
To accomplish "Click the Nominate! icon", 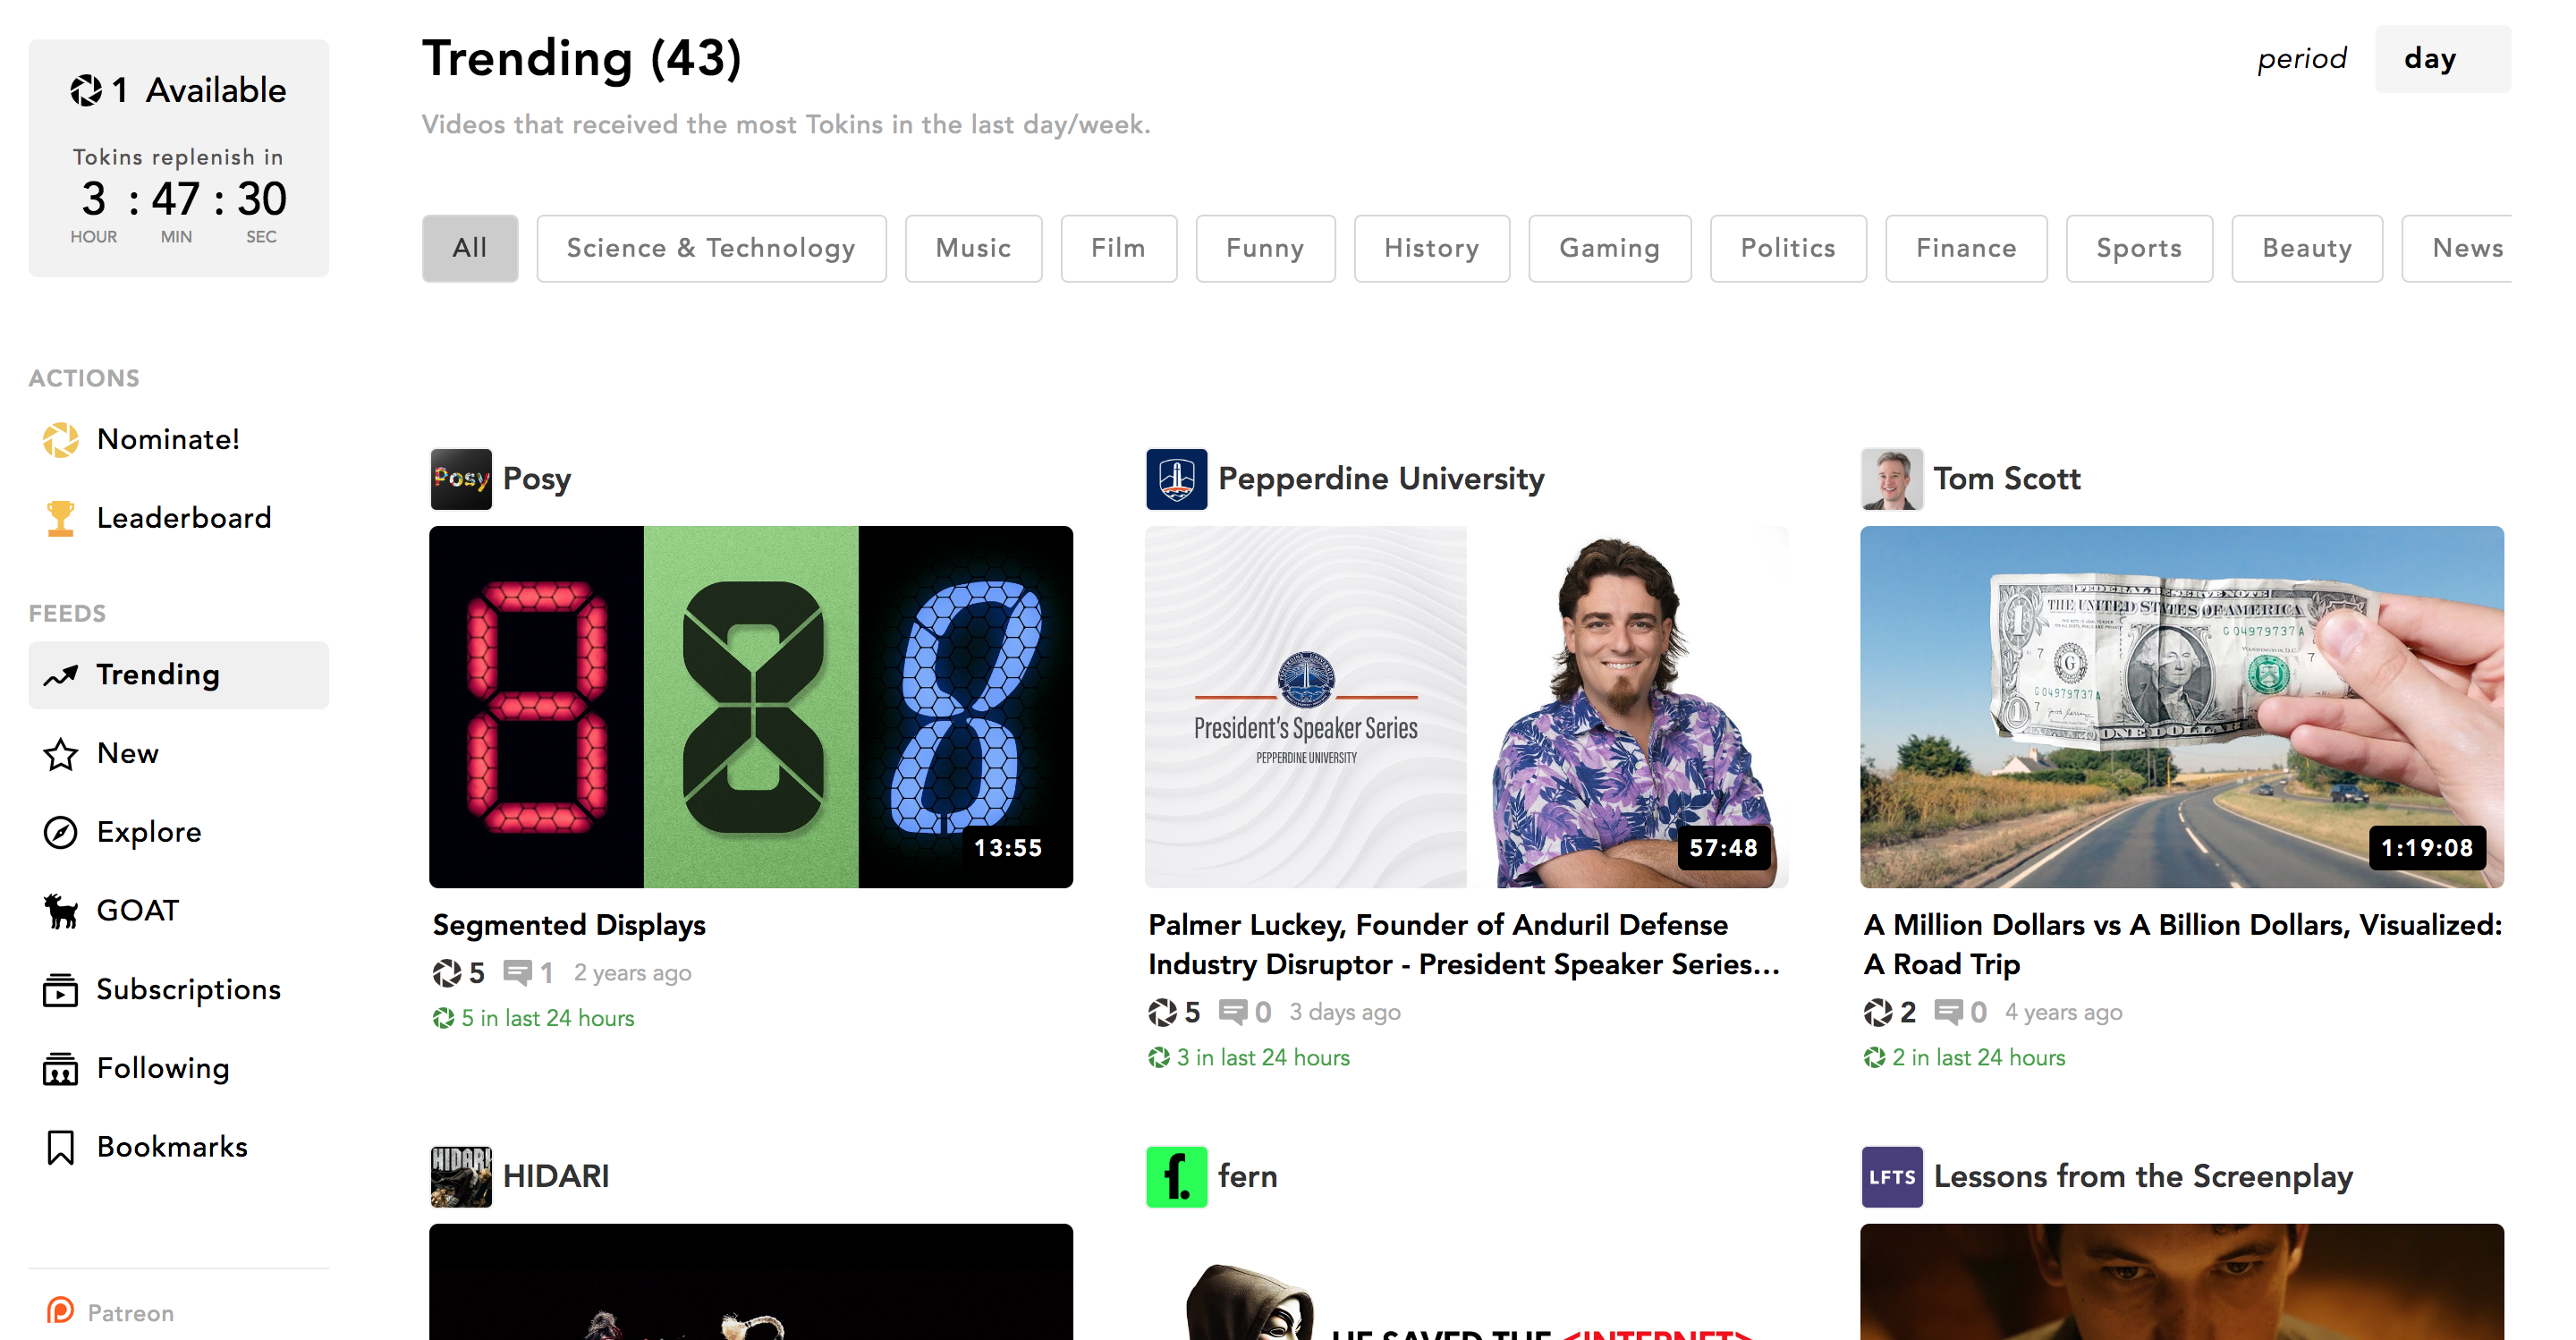I will 61,440.
